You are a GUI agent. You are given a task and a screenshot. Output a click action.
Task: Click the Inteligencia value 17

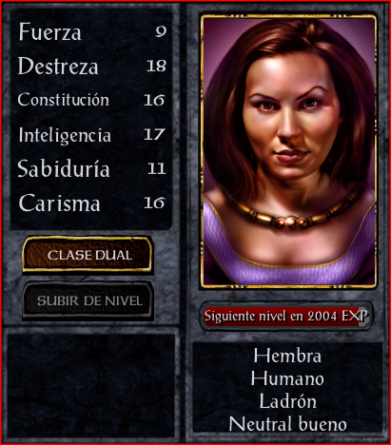(154, 134)
